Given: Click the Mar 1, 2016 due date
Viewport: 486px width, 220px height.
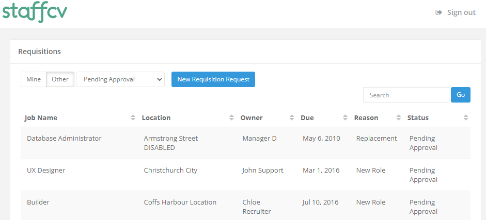Looking at the screenshot, I should [321, 170].
